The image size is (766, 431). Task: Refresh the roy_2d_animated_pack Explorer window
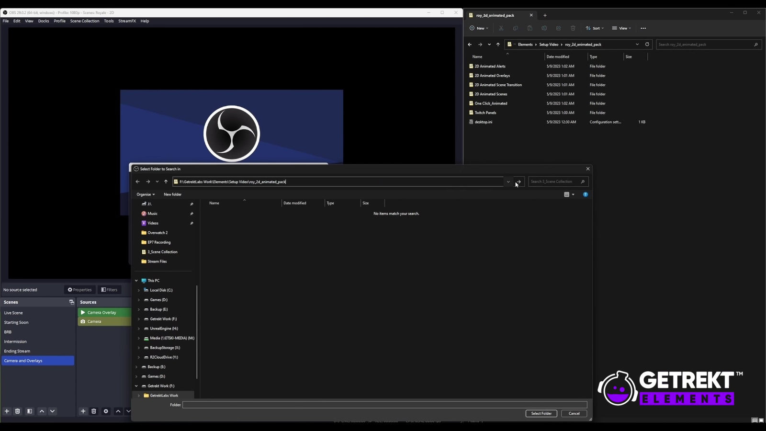coord(647,44)
